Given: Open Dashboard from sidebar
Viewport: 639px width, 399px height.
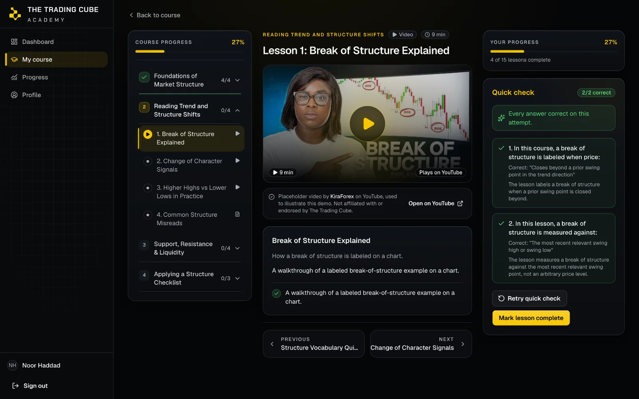Looking at the screenshot, I should pos(56,42).
